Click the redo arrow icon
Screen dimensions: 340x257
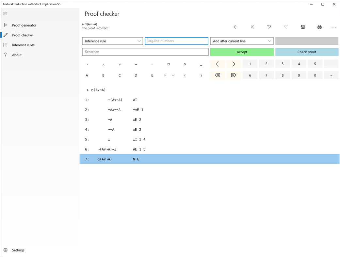click(286, 27)
